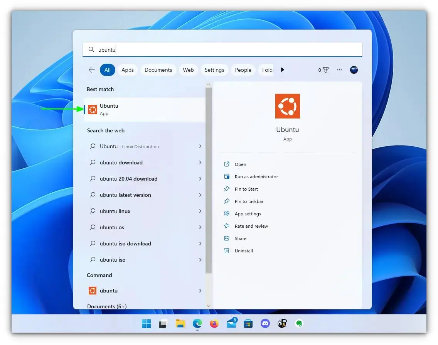
Task: Click the scrollbar down arrow in results
Action: pos(208,306)
